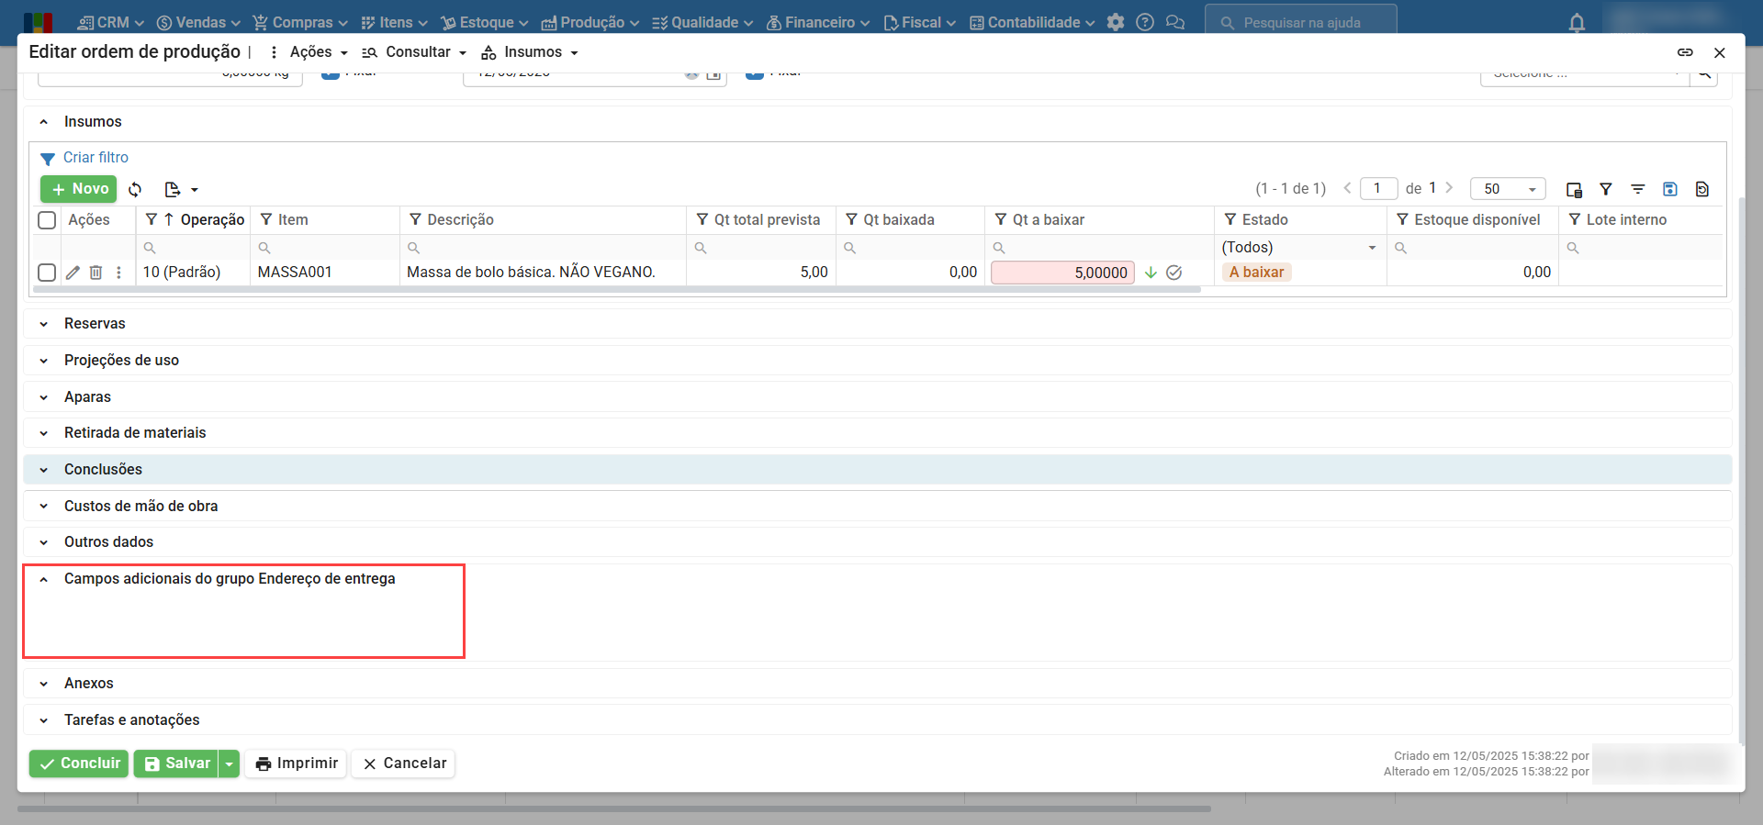This screenshot has width=1763, height=825.
Task: Filter the Qt baixada column
Action: [x=851, y=219]
